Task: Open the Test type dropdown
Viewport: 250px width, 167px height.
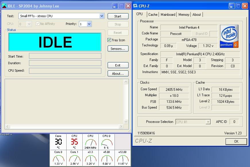Action: (102, 16)
